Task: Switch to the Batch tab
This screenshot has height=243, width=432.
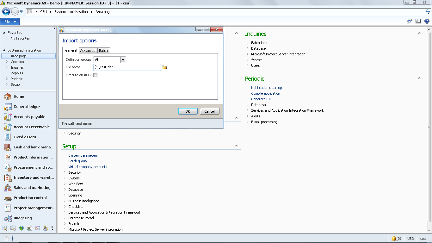Action: coord(103,51)
